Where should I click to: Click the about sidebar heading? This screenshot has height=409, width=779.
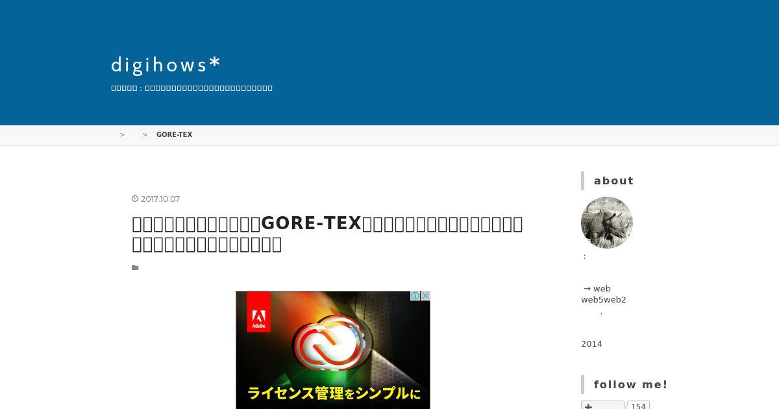[613, 181]
